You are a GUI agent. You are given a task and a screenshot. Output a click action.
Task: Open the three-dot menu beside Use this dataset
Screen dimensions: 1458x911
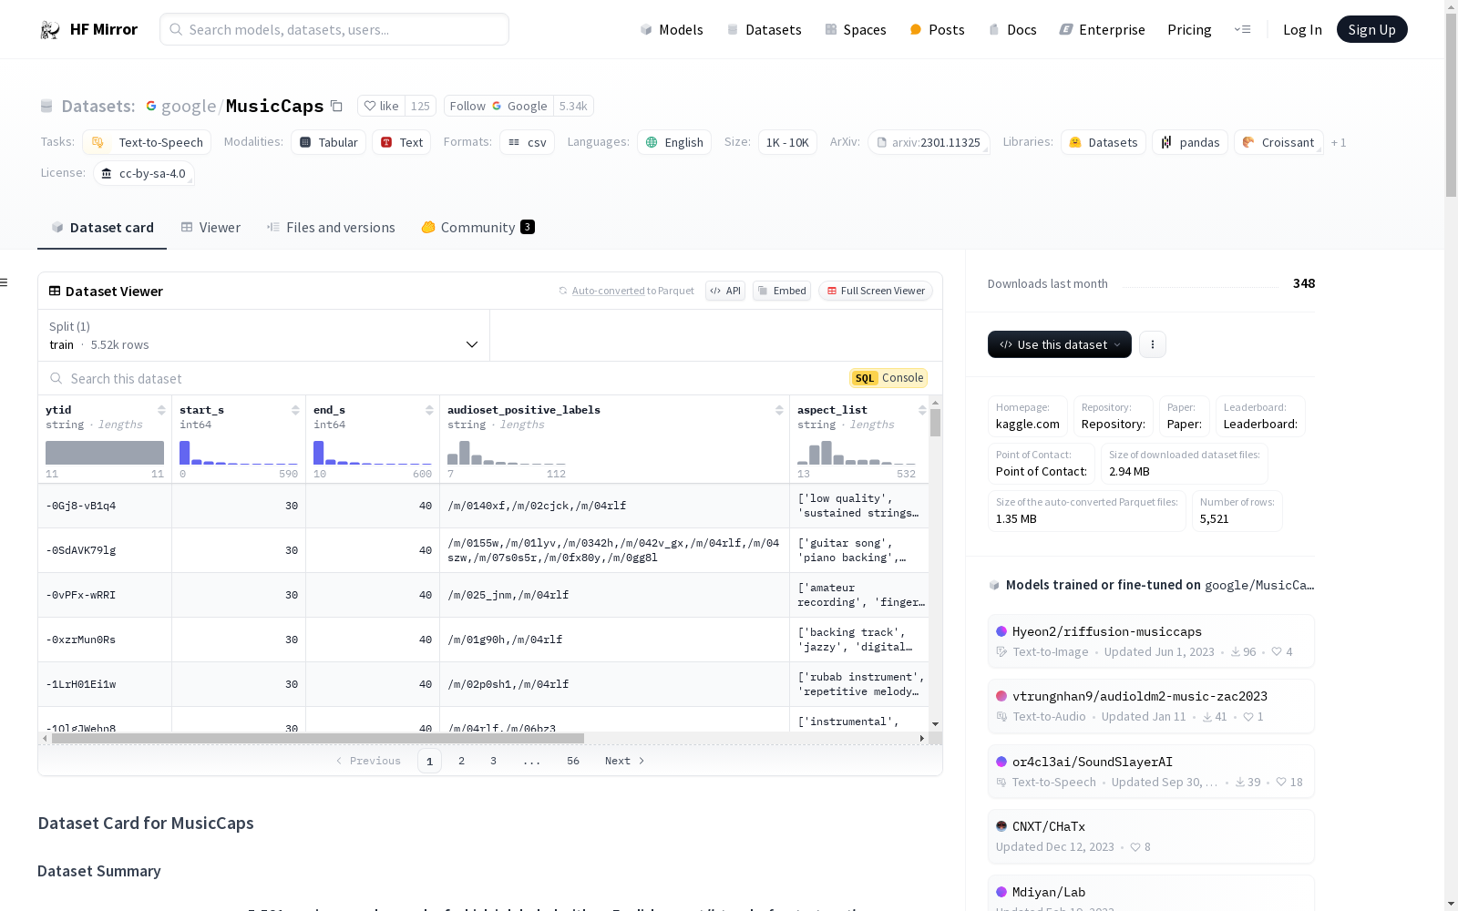(x=1152, y=344)
